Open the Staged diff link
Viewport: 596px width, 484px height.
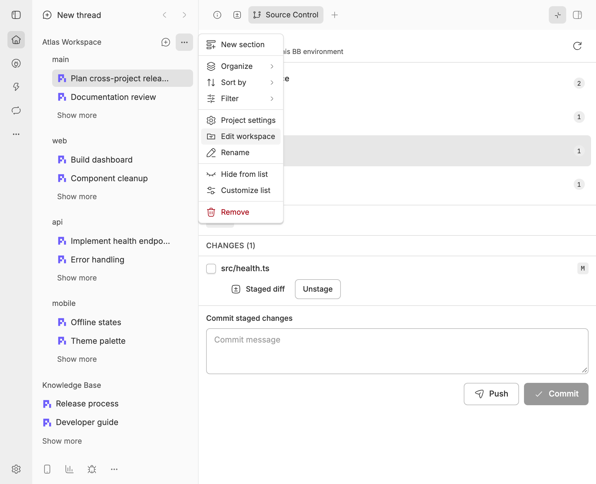click(x=258, y=289)
